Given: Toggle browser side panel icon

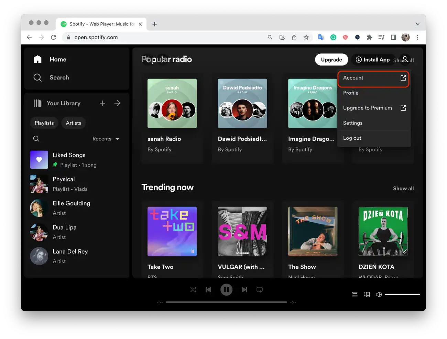Looking at the screenshot, I should pos(393,38).
